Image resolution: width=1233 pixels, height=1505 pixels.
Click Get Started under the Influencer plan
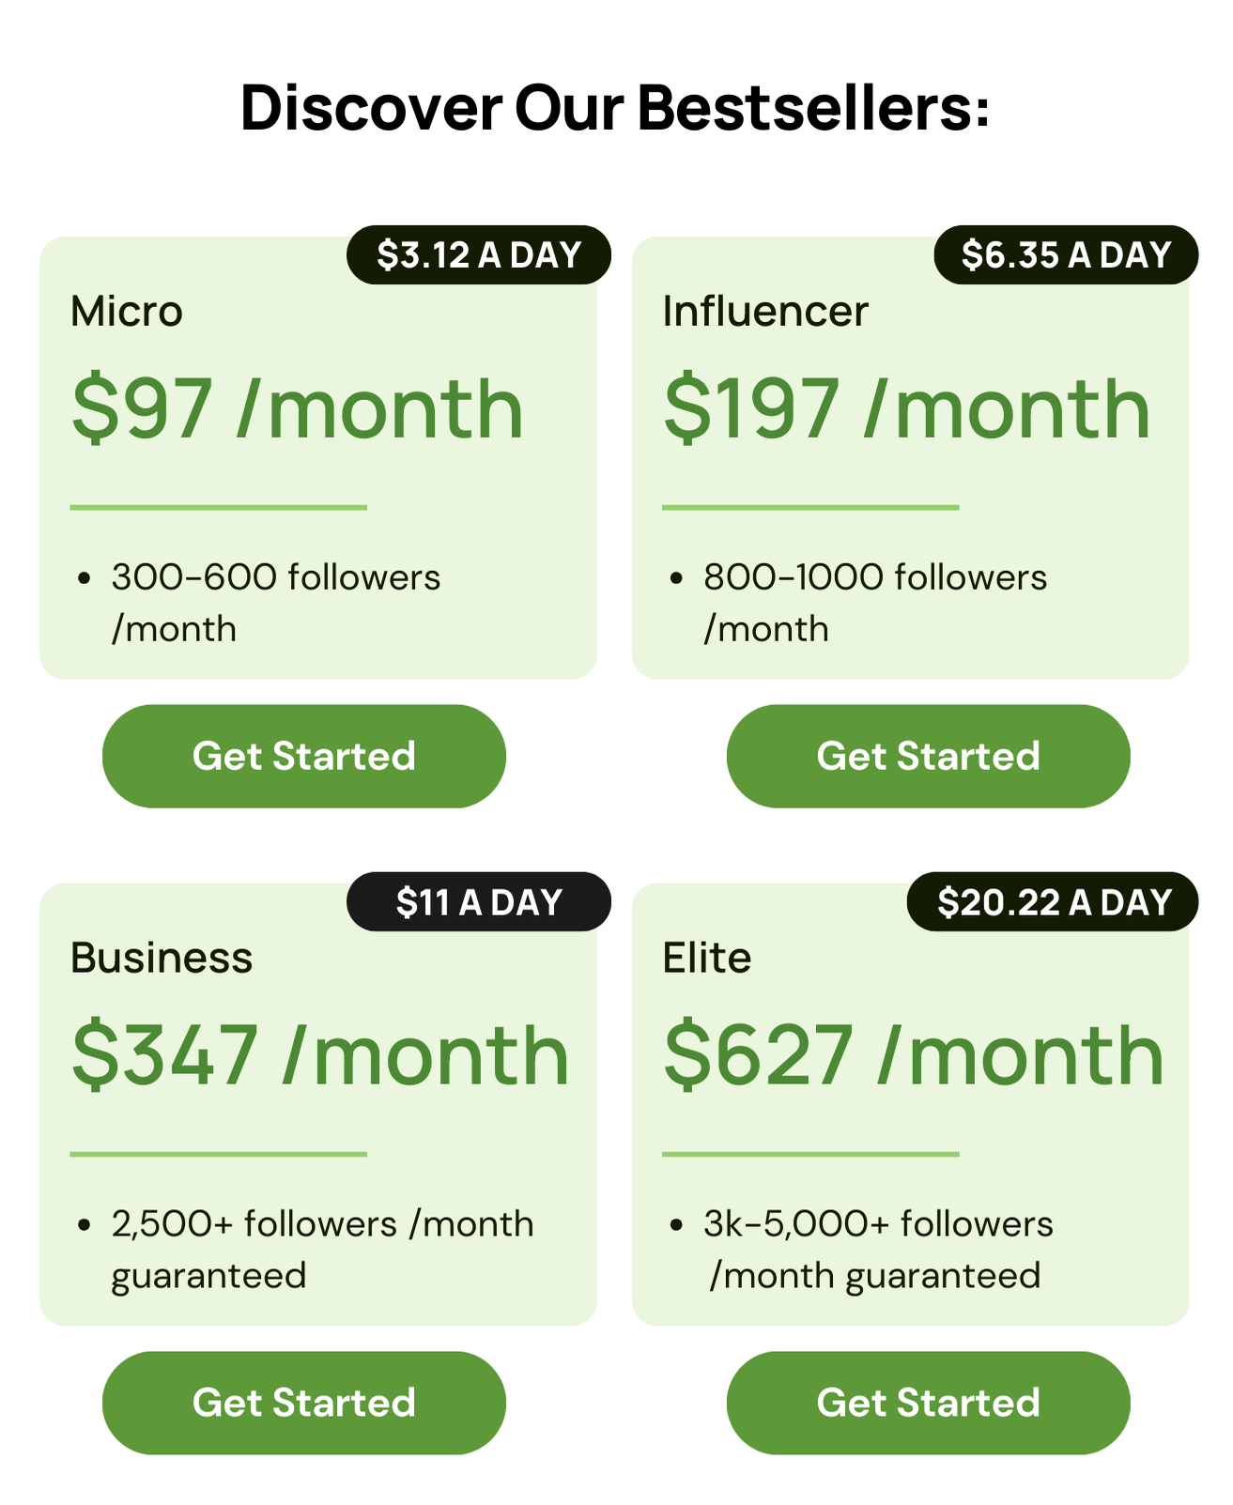click(x=928, y=756)
